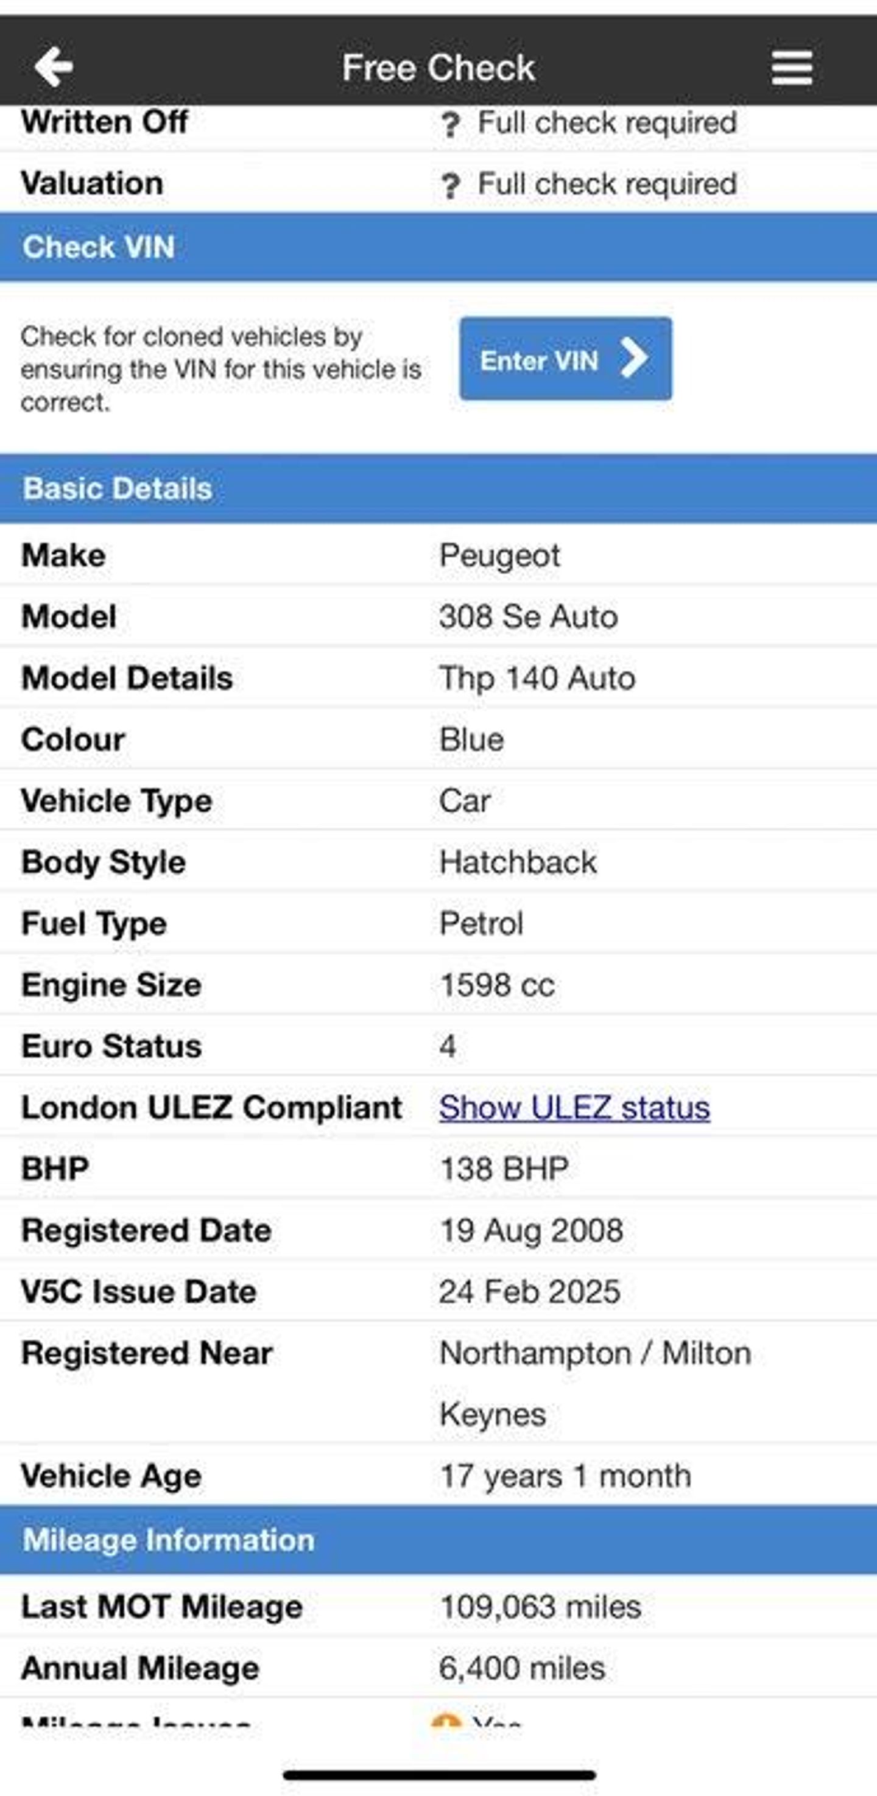Open the hamburger menu icon
This screenshot has width=877, height=1796.
tap(791, 68)
